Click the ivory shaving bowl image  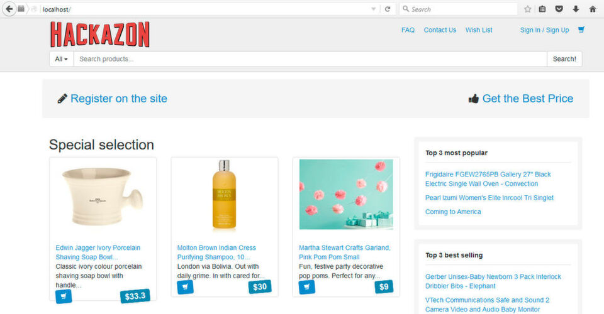click(x=103, y=195)
